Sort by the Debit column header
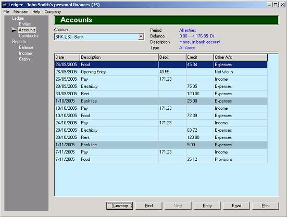Viewport: 287px width, 217px height. (x=172, y=57)
